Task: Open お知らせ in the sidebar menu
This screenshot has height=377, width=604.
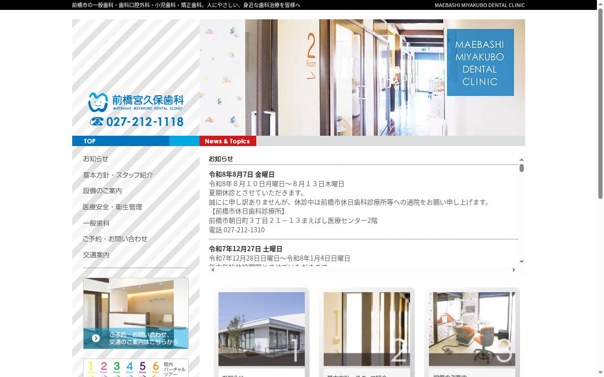Action: point(95,159)
